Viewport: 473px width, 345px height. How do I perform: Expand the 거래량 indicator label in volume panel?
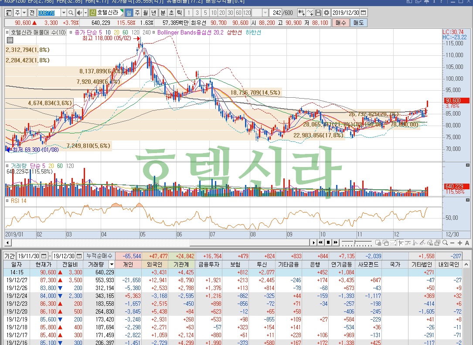pyautogui.click(x=18, y=166)
